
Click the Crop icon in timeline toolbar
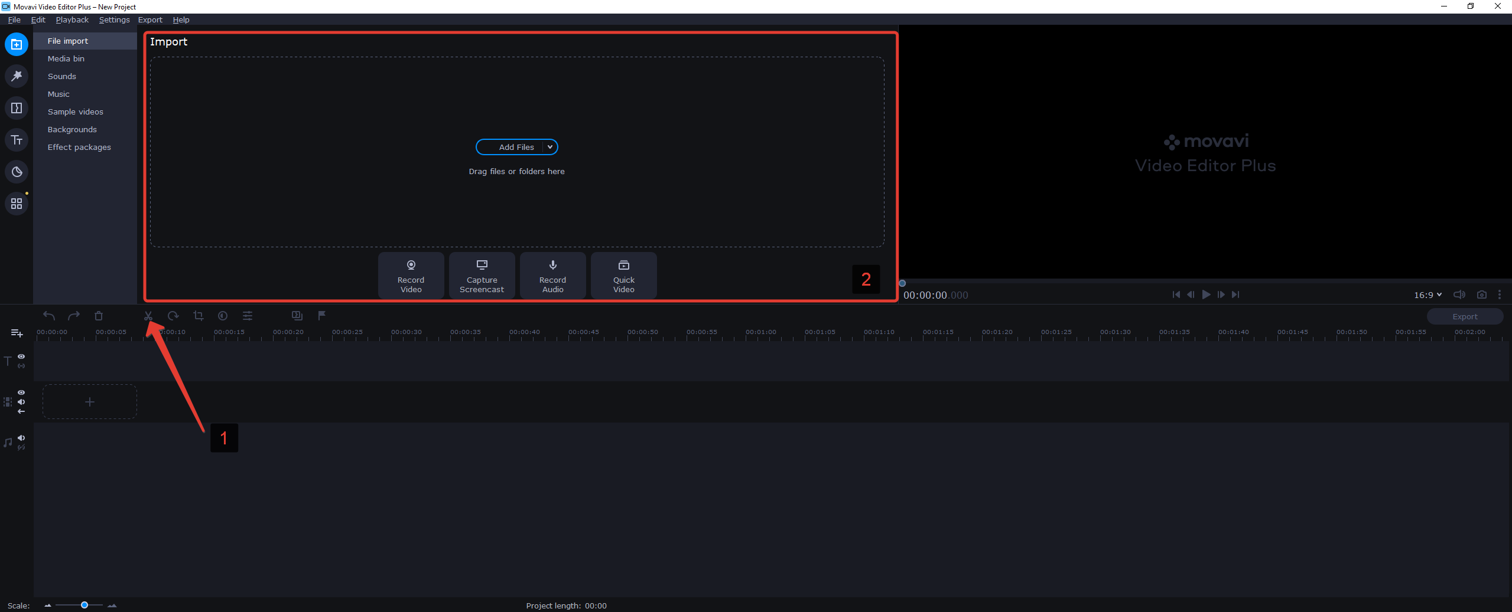(x=198, y=316)
